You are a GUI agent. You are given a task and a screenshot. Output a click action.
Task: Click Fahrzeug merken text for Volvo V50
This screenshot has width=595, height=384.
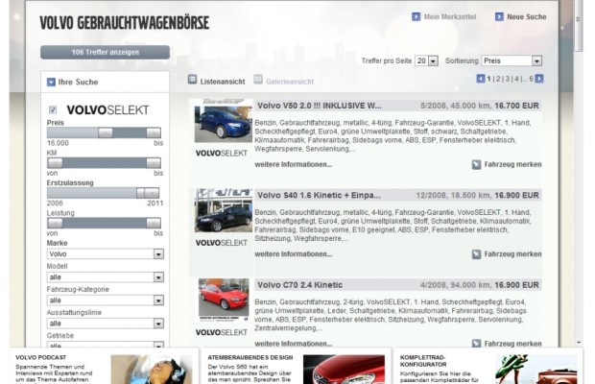pos(512,165)
